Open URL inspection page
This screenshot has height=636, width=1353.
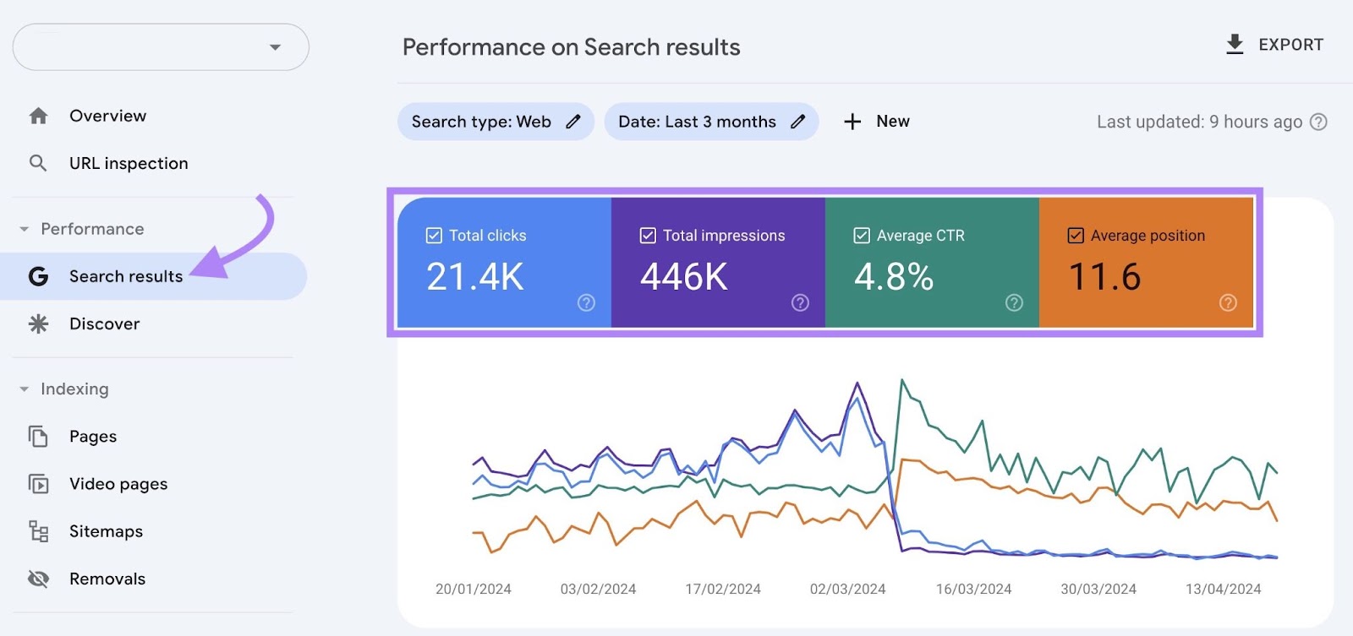click(129, 163)
